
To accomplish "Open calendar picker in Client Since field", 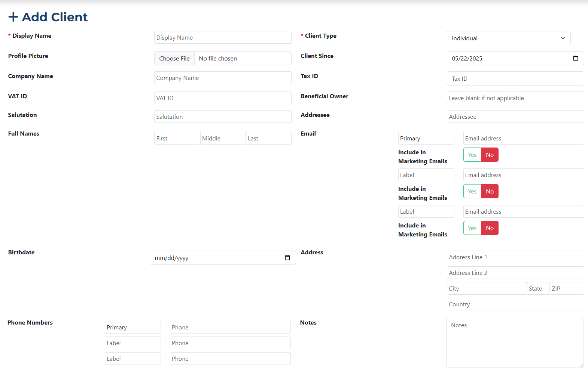I will coord(575,58).
